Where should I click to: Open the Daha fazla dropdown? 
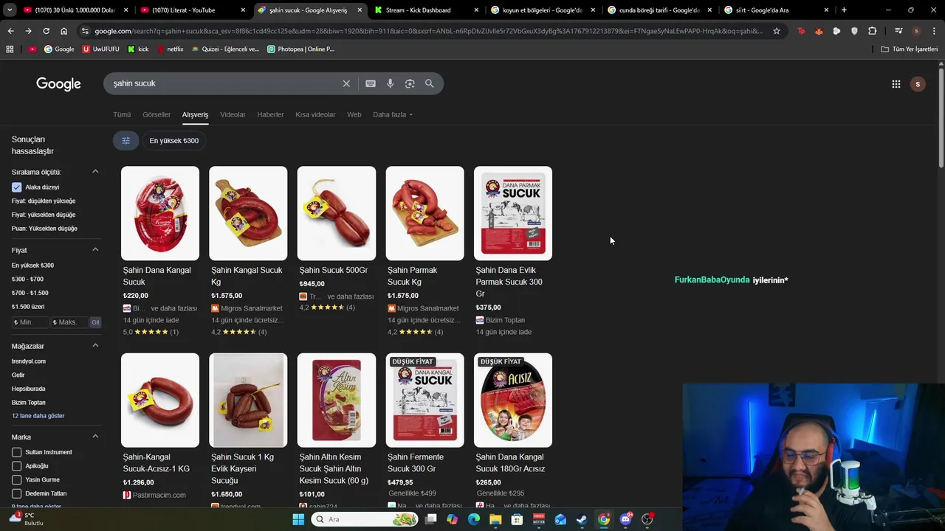coord(393,115)
